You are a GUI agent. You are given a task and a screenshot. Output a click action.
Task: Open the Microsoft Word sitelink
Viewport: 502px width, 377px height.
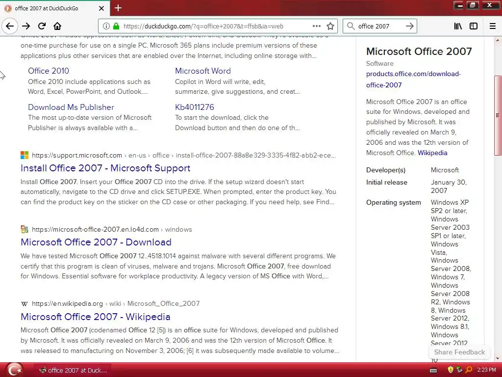[202, 71]
